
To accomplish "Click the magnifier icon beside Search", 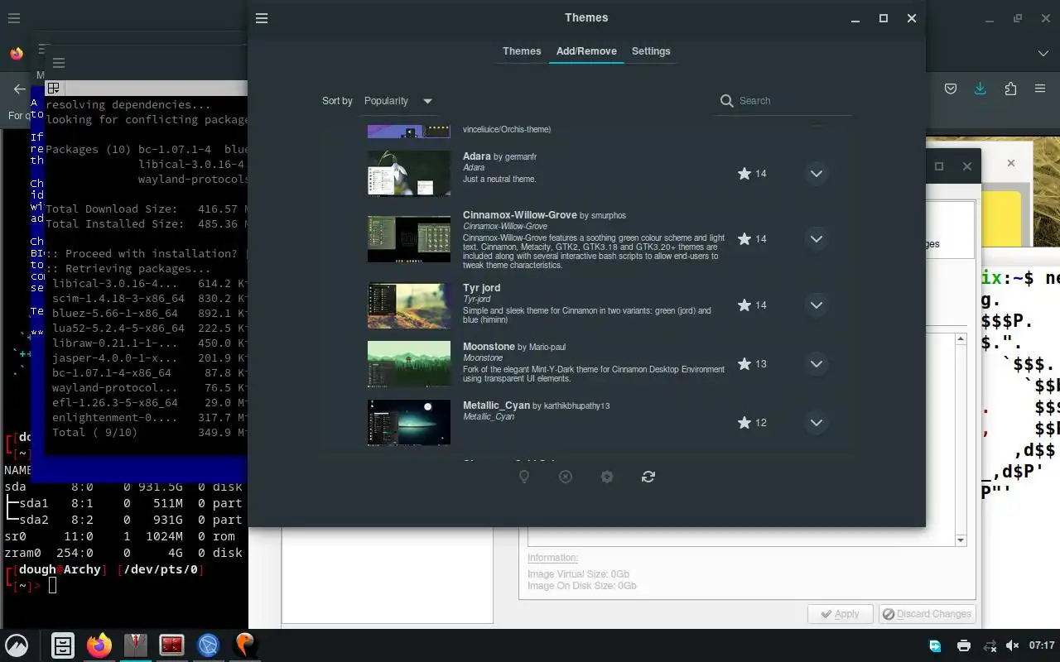I will (x=726, y=101).
